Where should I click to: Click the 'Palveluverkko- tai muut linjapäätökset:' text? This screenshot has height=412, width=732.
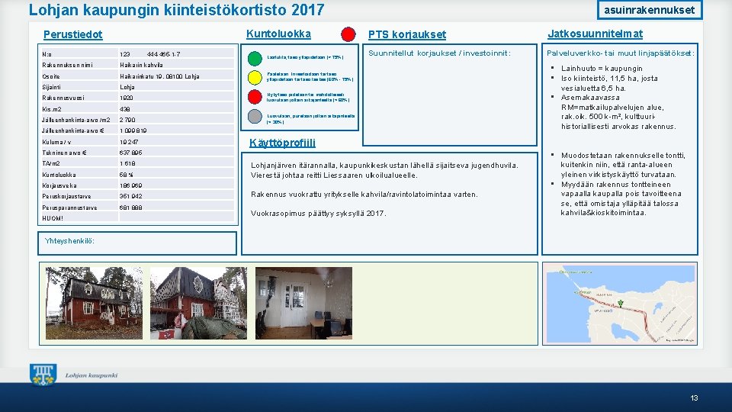pos(621,53)
